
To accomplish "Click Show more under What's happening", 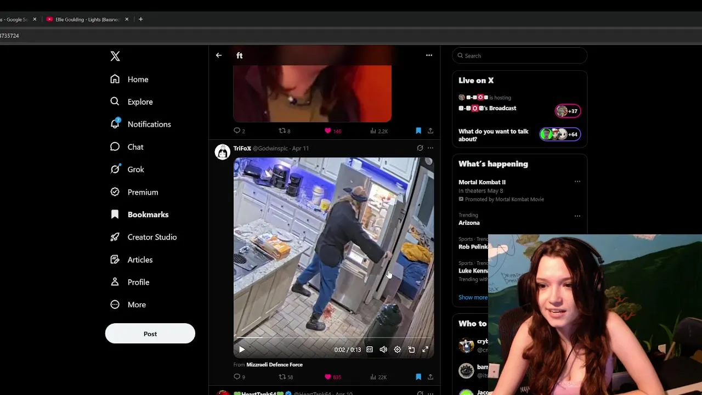I will [x=473, y=297].
